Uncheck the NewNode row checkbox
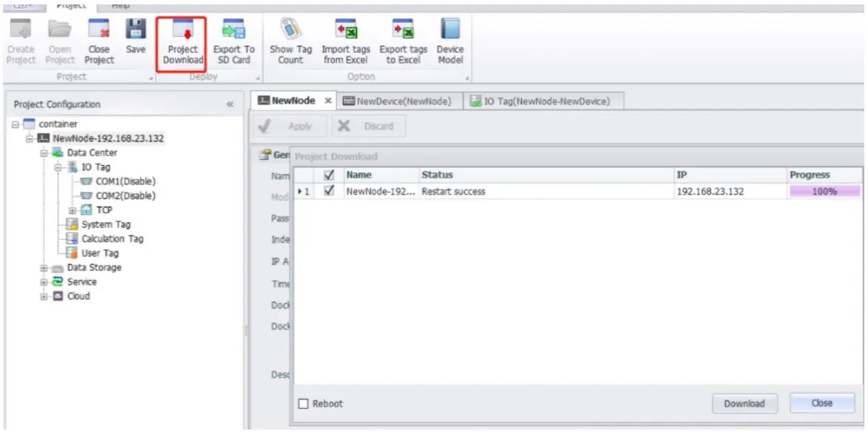Screen dimensions: 868x434 pyautogui.click(x=329, y=192)
